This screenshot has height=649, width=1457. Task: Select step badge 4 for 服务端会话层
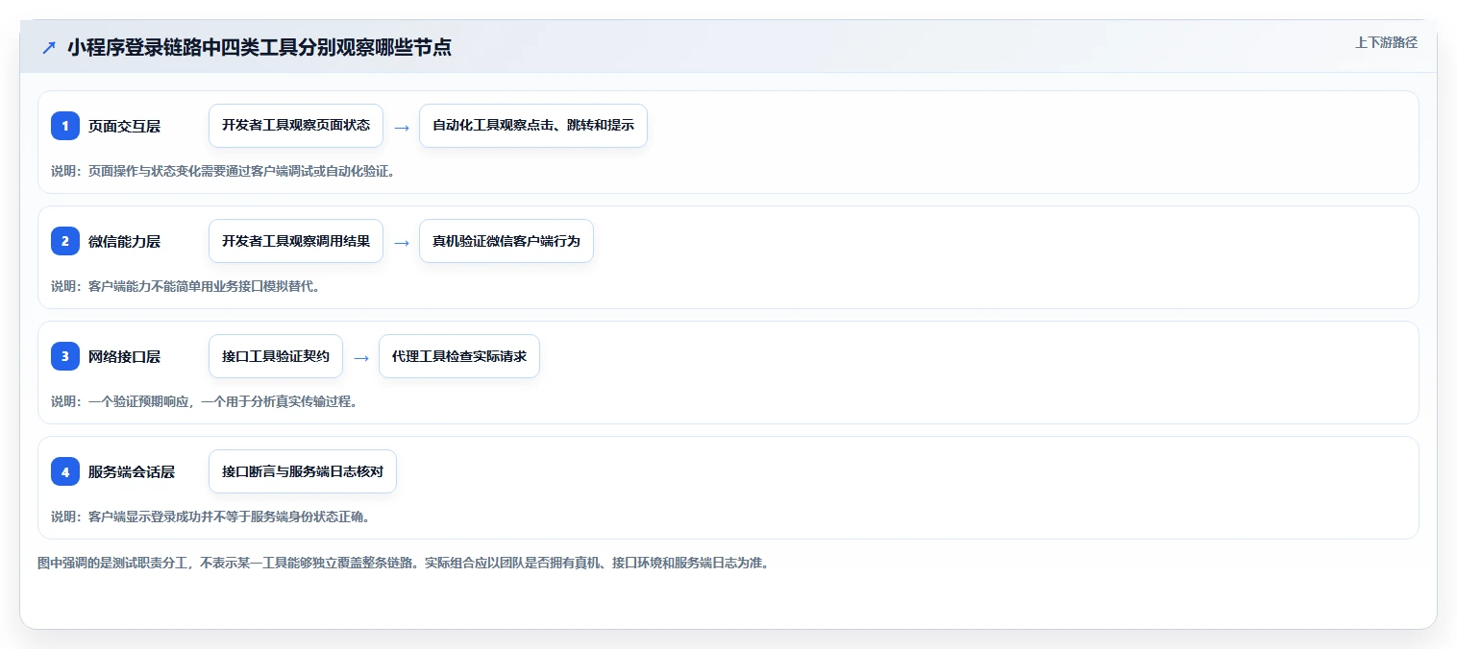(x=65, y=471)
